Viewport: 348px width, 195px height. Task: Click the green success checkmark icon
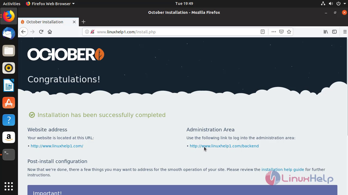(x=32, y=115)
